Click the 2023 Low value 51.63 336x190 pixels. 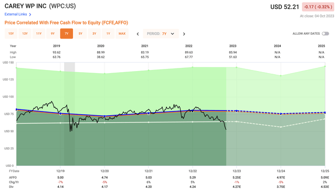coord(233,57)
